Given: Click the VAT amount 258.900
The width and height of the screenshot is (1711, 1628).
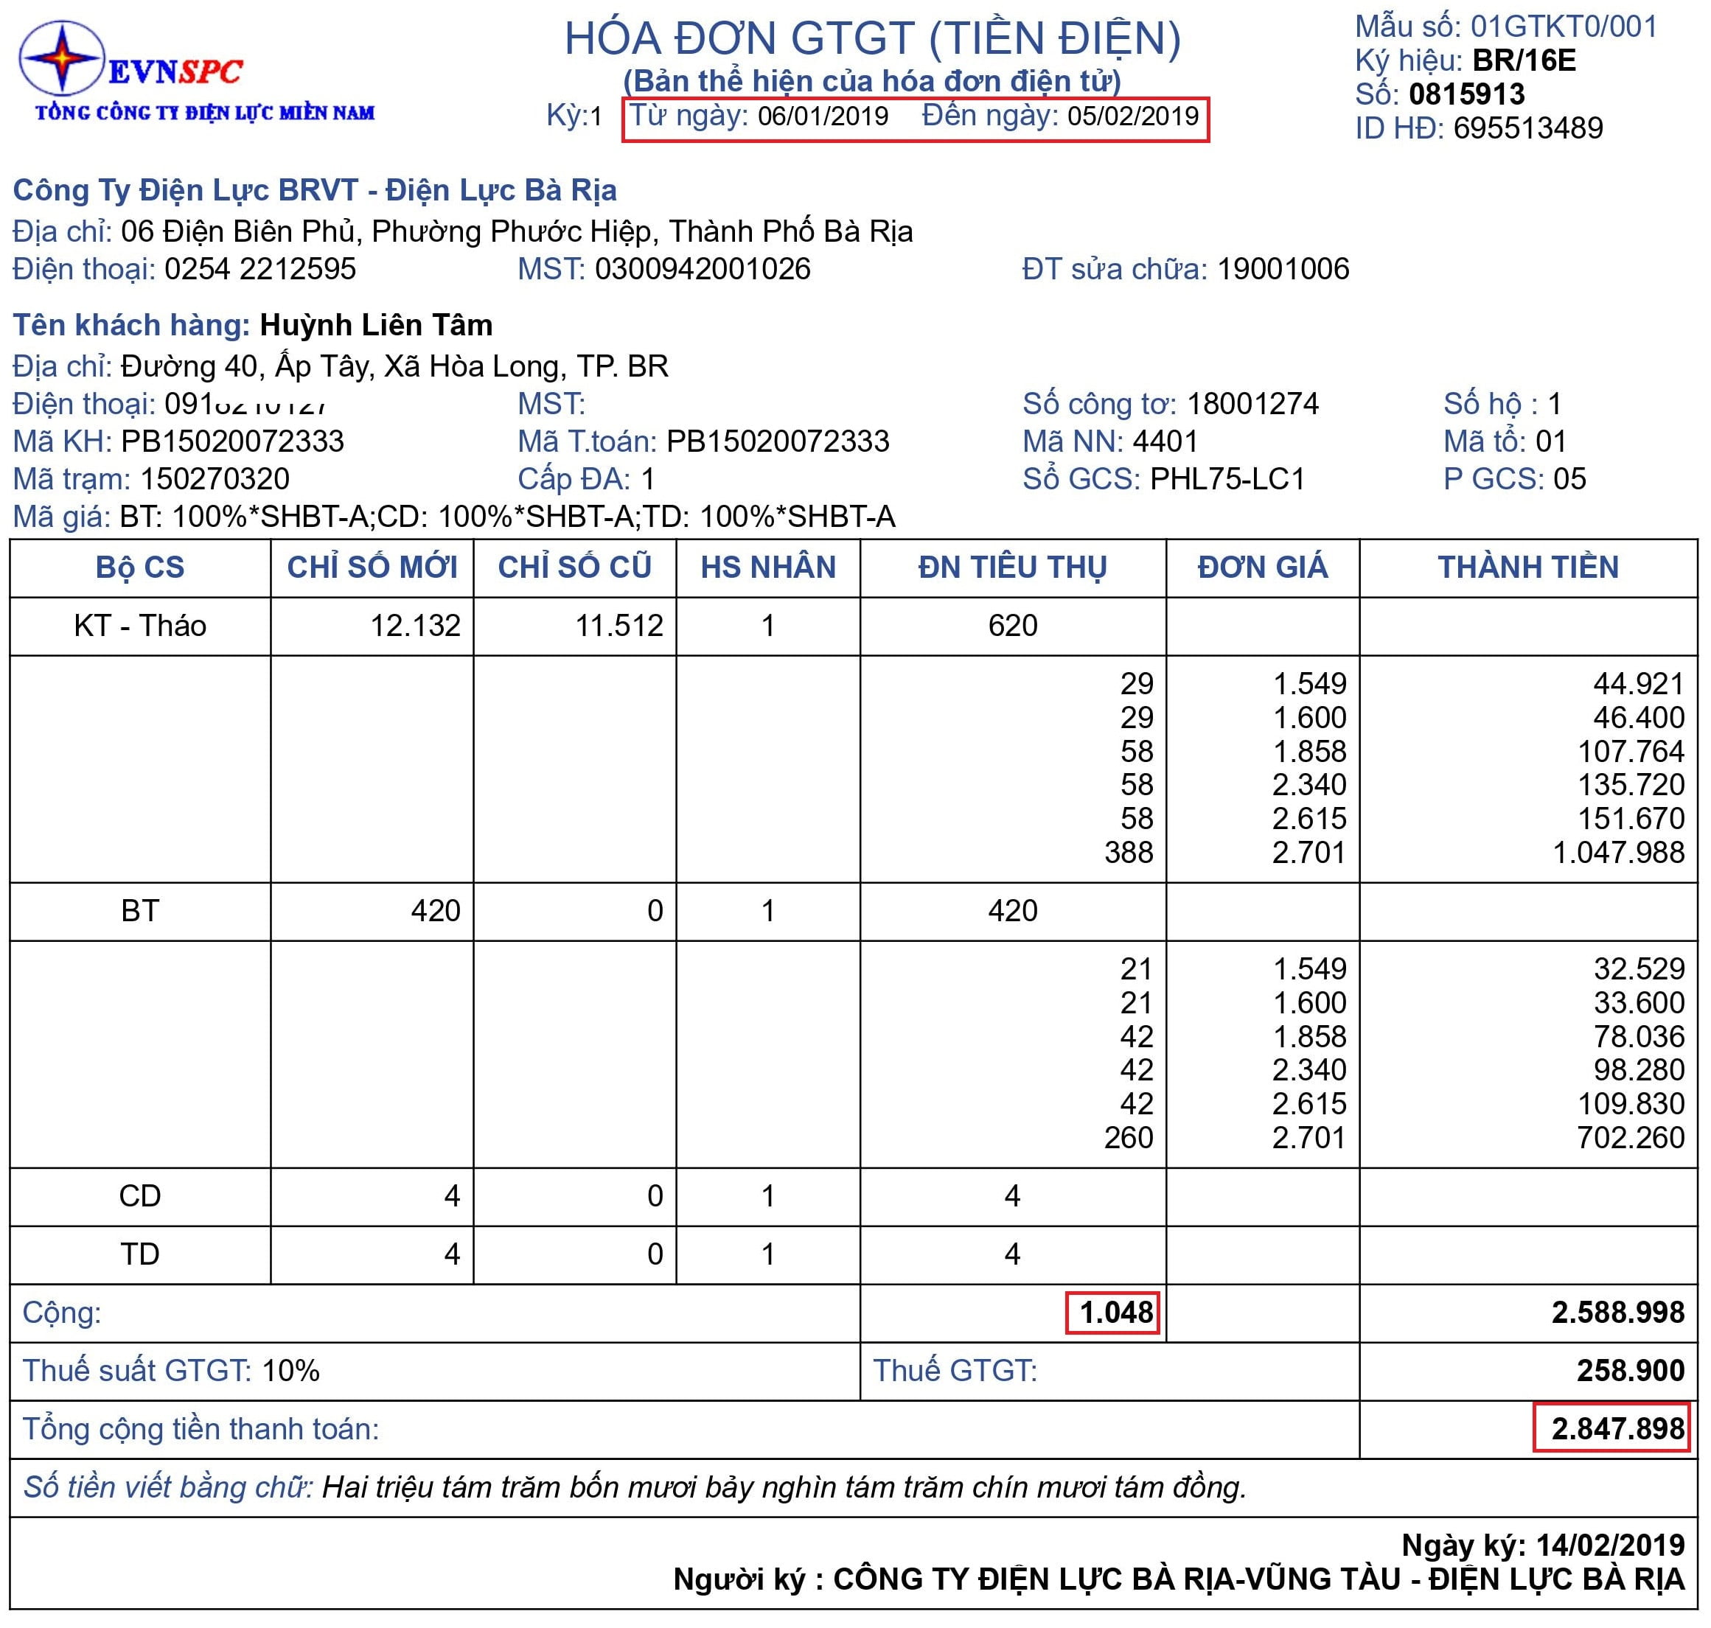Looking at the screenshot, I should click(1630, 1370).
